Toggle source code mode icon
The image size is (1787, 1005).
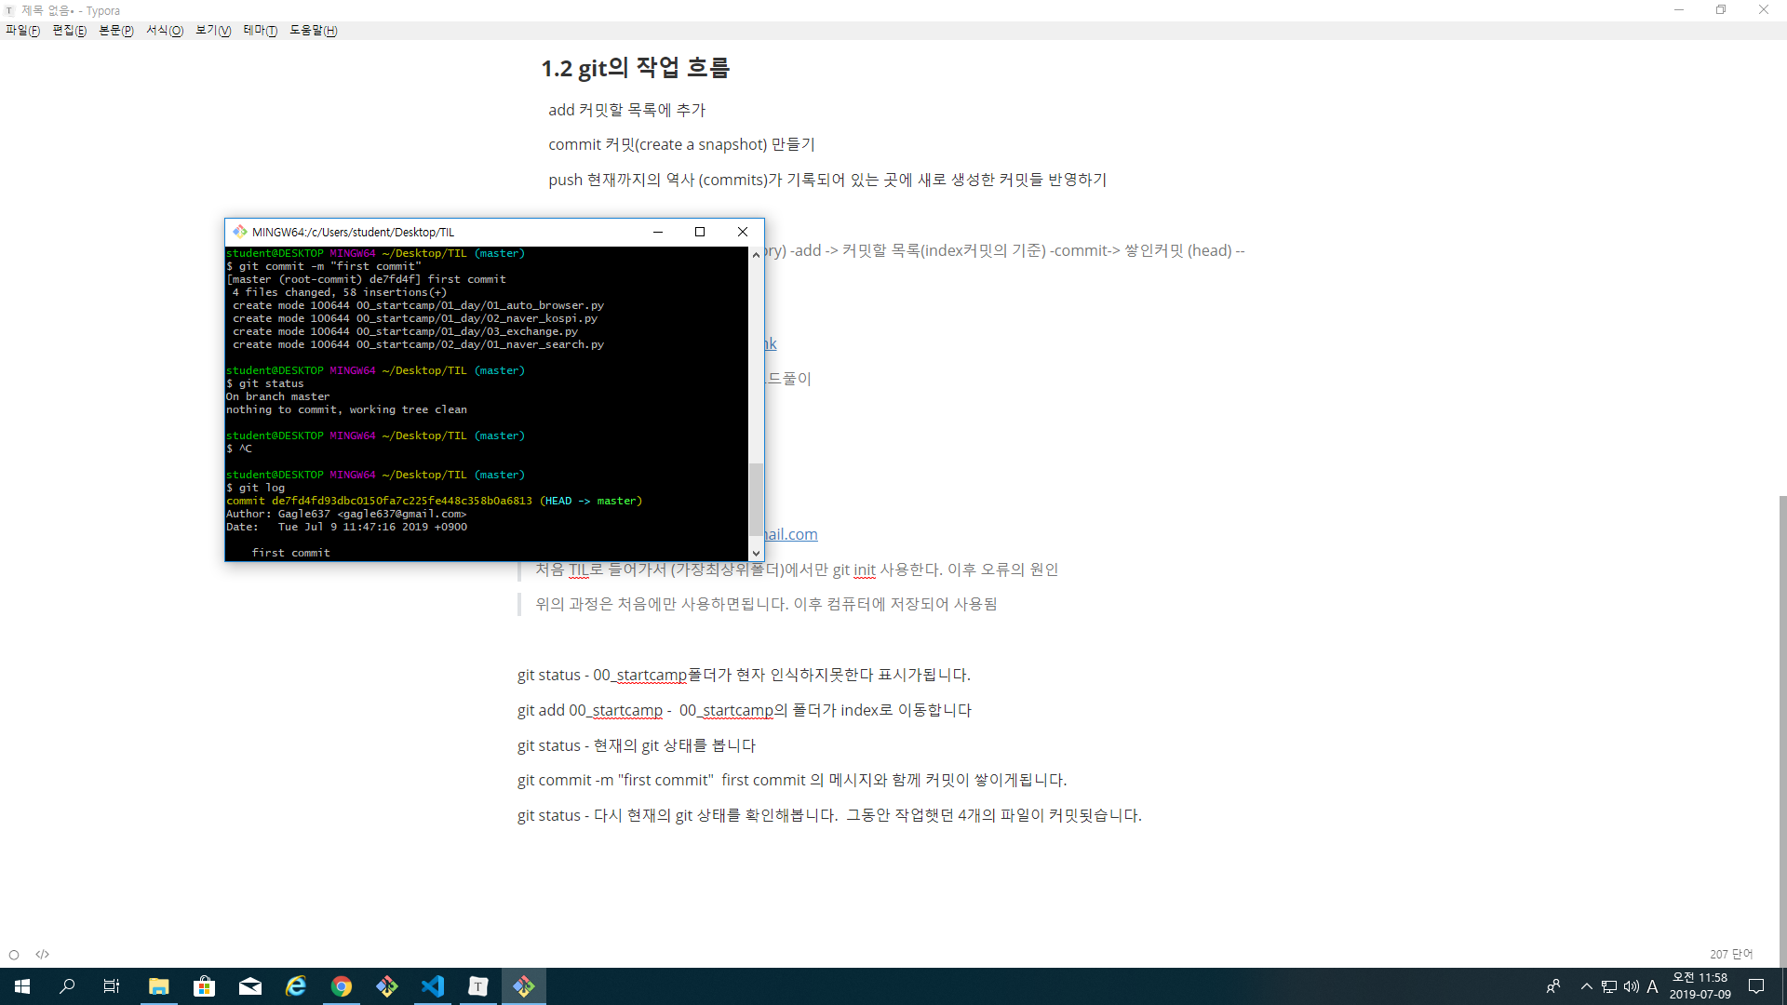pyautogui.click(x=43, y=955)
